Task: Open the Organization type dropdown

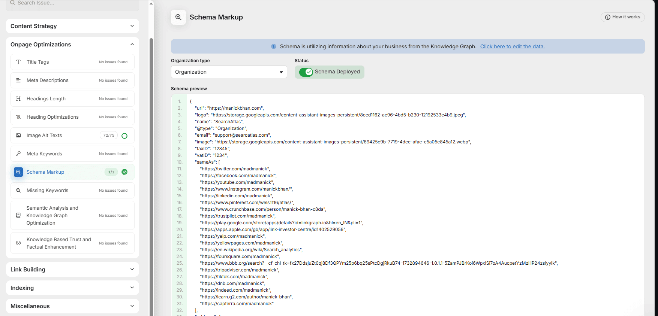Action: tap(229, 72)
